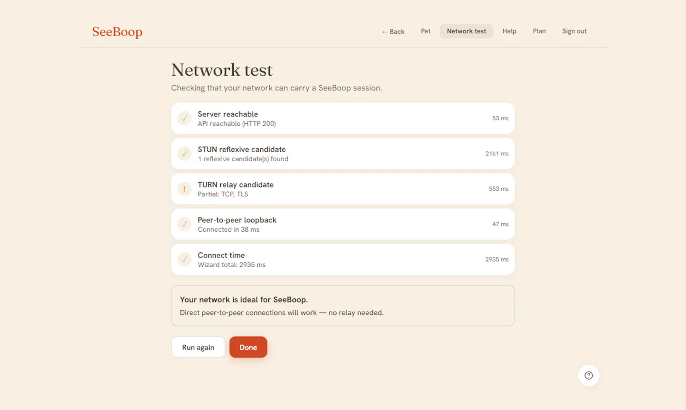The height and width of the screenshot is (410, 686).
Task: Go back using the Back link
Action: (x=393, y=32)
